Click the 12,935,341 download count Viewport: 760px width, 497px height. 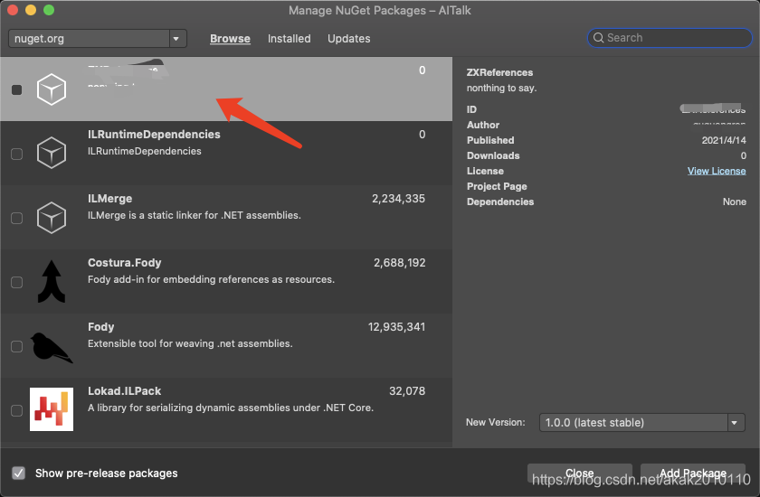click(396, 326)
